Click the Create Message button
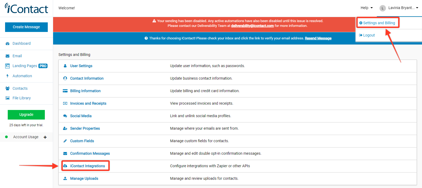 tap(26, 27)
